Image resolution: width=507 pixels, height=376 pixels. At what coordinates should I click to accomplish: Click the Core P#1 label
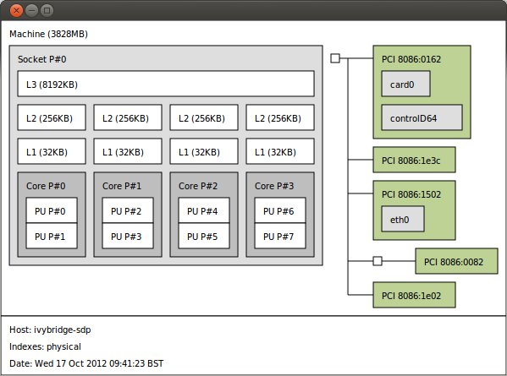click(x=122, y=186)
